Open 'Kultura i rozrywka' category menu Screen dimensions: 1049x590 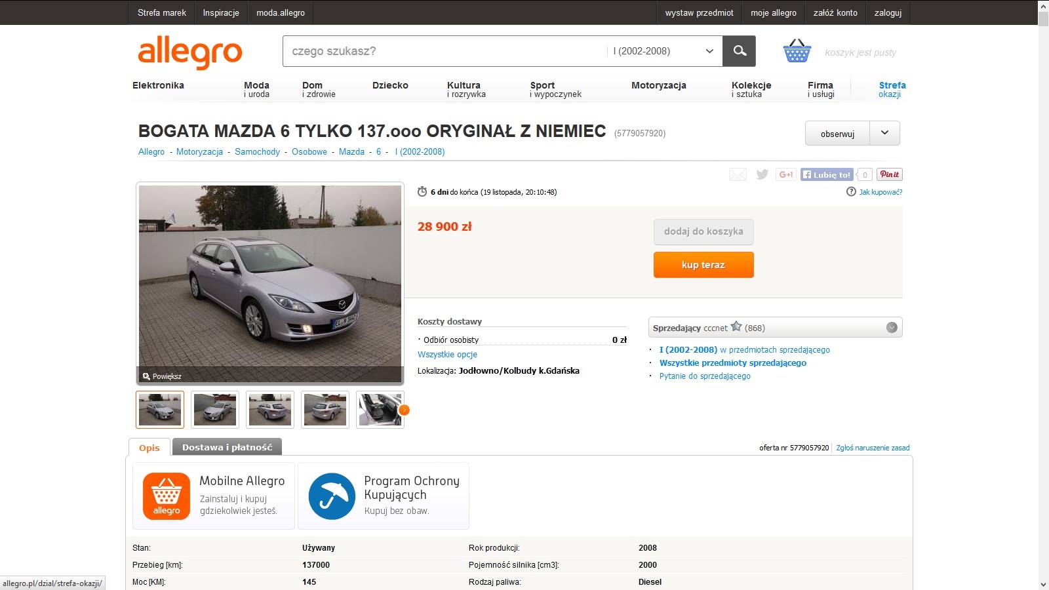466,90
